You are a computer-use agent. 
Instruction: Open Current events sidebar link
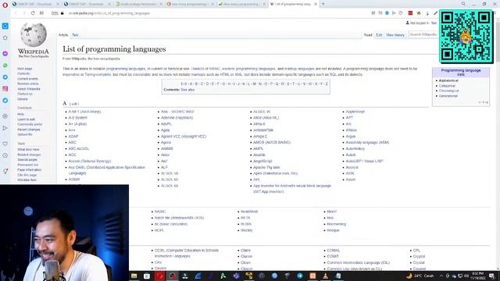(27, 79)
